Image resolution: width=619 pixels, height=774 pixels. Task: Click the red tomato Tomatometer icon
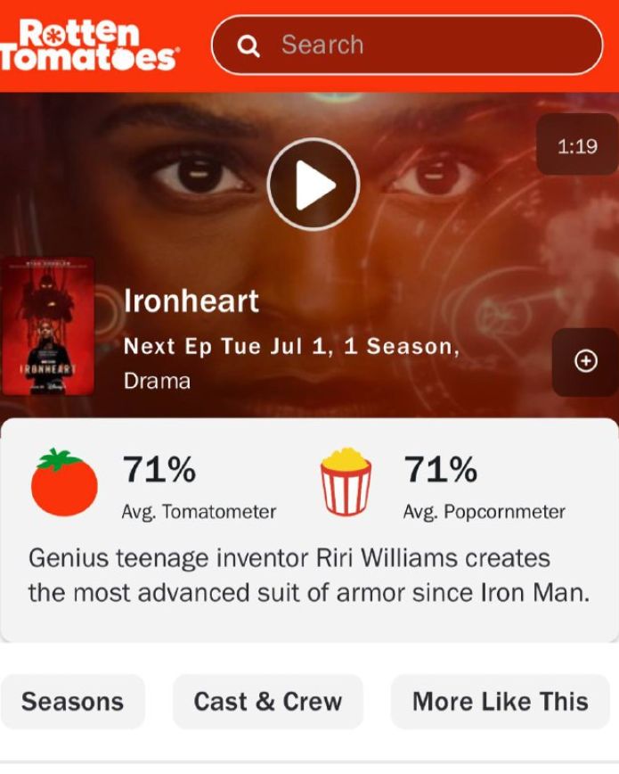(64, 482)
